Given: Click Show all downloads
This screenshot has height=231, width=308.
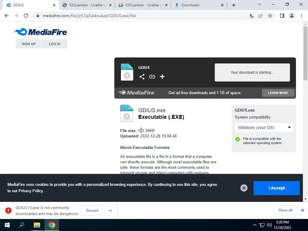Looking at the screenshot, I should (285, 210).
